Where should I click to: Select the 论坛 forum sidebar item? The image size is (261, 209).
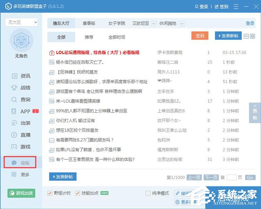click(21, 162)
